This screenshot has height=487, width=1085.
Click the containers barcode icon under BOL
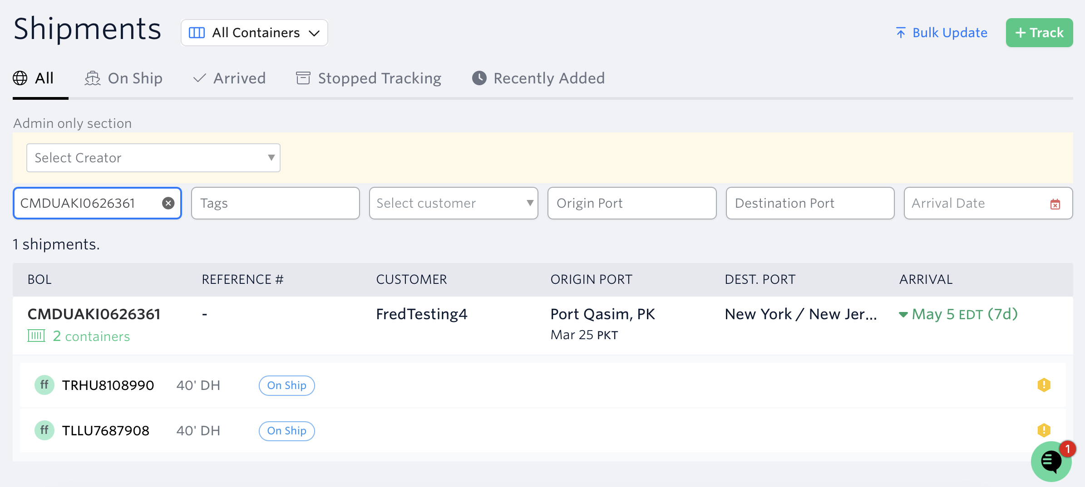36,336
